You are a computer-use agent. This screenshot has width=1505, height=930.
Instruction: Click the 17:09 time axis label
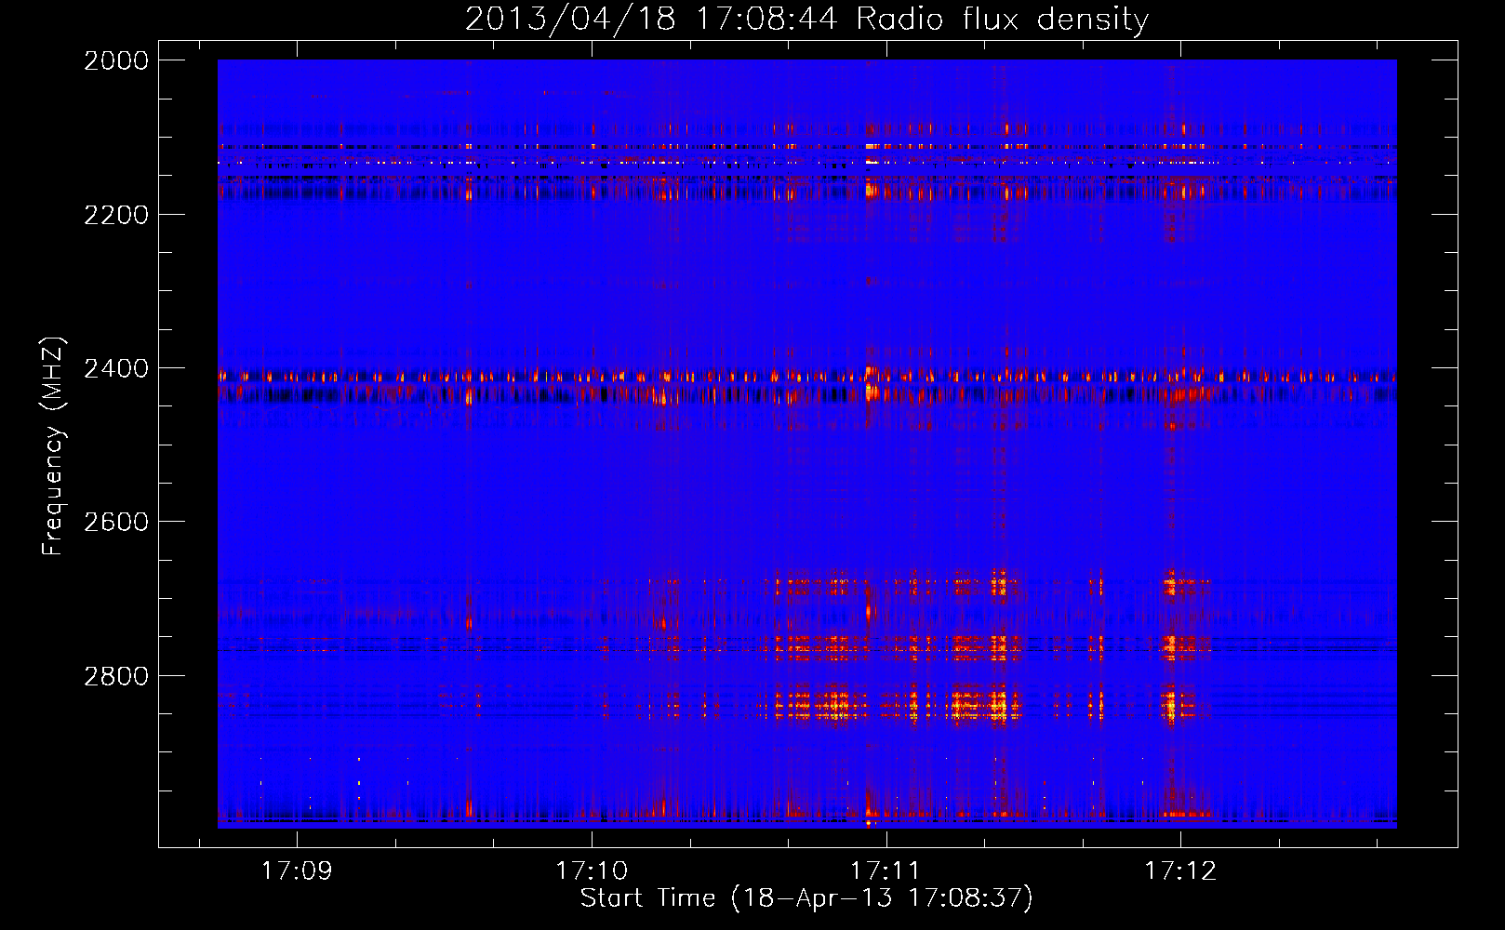point(297,870)
